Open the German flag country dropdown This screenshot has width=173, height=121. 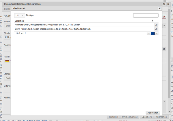7,61
